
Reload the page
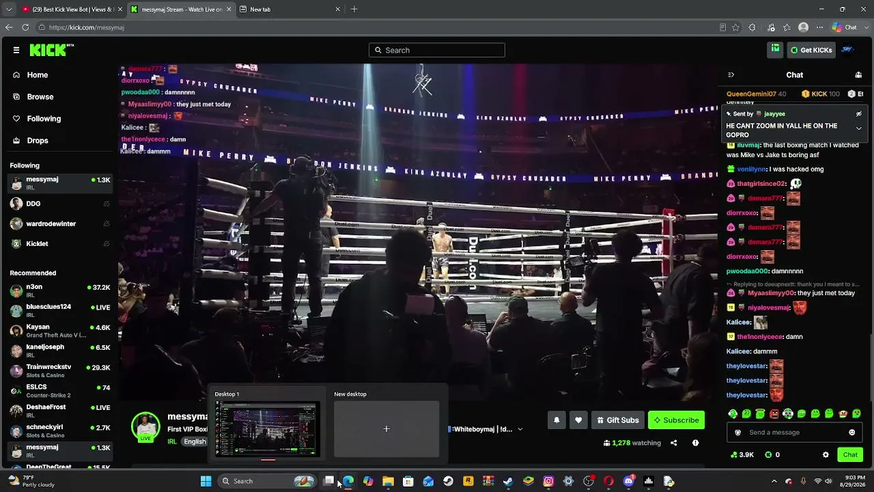[x=25, y=27]
